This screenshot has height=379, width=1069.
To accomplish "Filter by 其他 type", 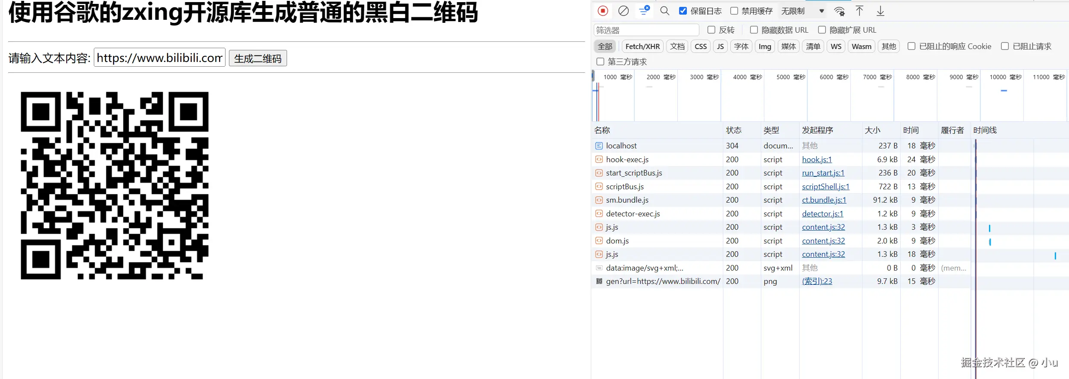I will [x=889, y=46].
